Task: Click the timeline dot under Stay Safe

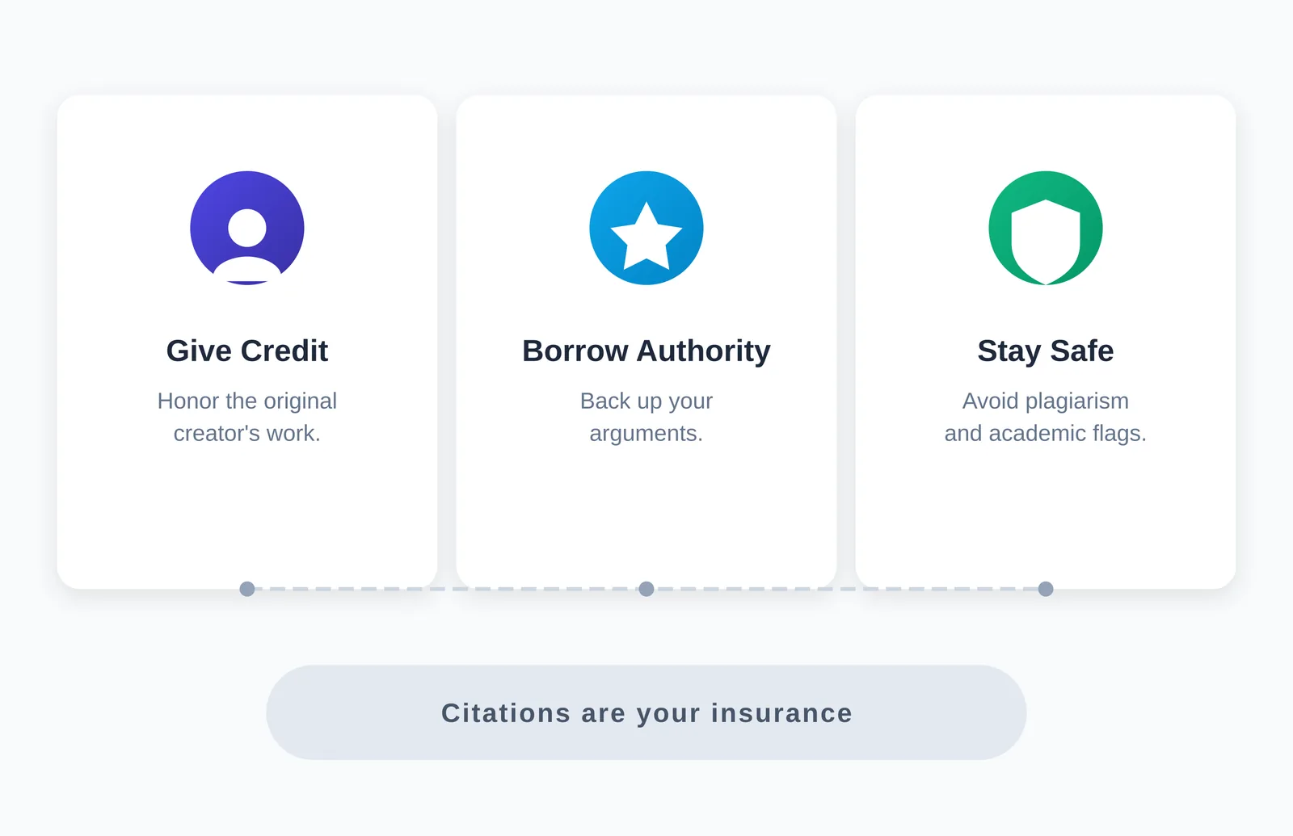Action: pos(1046,589)
